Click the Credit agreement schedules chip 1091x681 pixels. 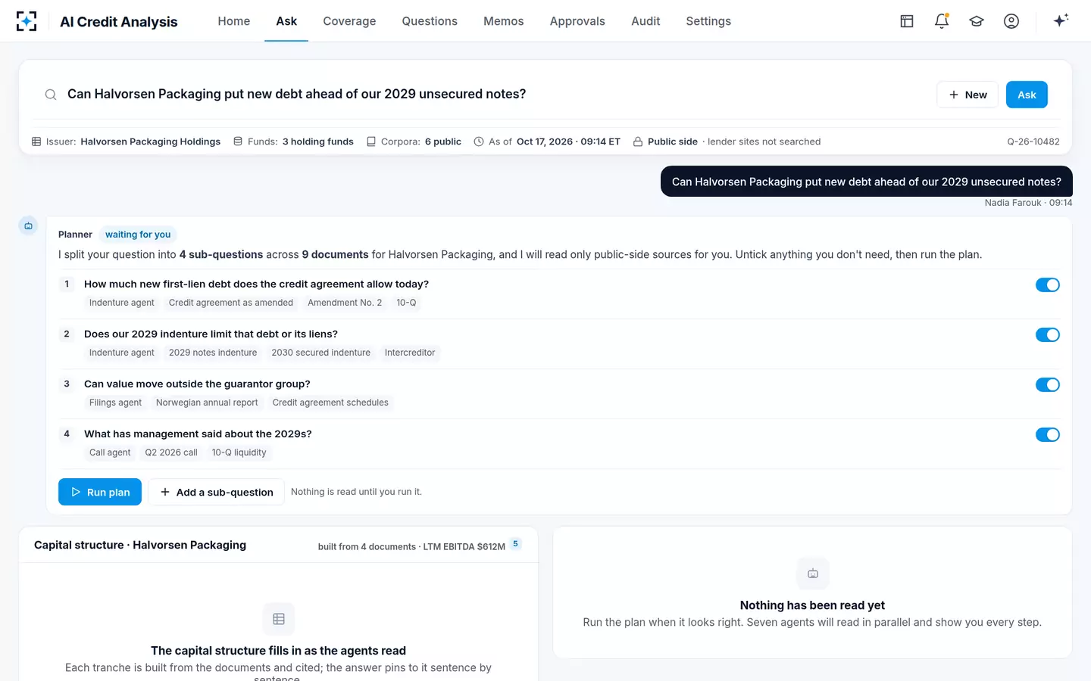(x=330, y=403)
